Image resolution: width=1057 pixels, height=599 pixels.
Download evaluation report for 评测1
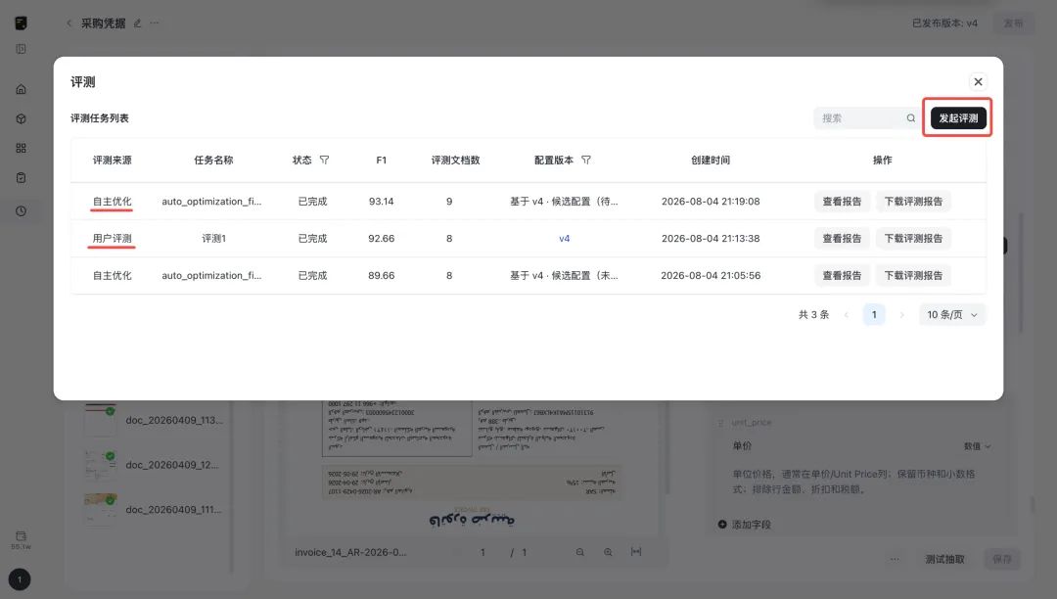tap(913, 239)
